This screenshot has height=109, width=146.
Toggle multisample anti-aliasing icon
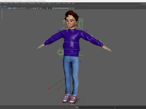26,8
